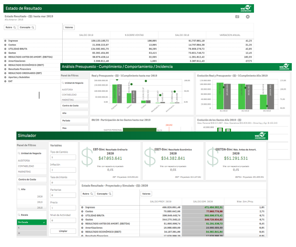296x247 pixels.
Task: Click the Unidad de Negocio search icon in Simulador
Action: [19, 153]
